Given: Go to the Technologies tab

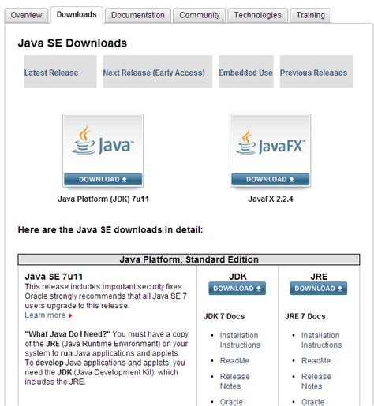Looking at the screenshot, I should pos(258,15).
